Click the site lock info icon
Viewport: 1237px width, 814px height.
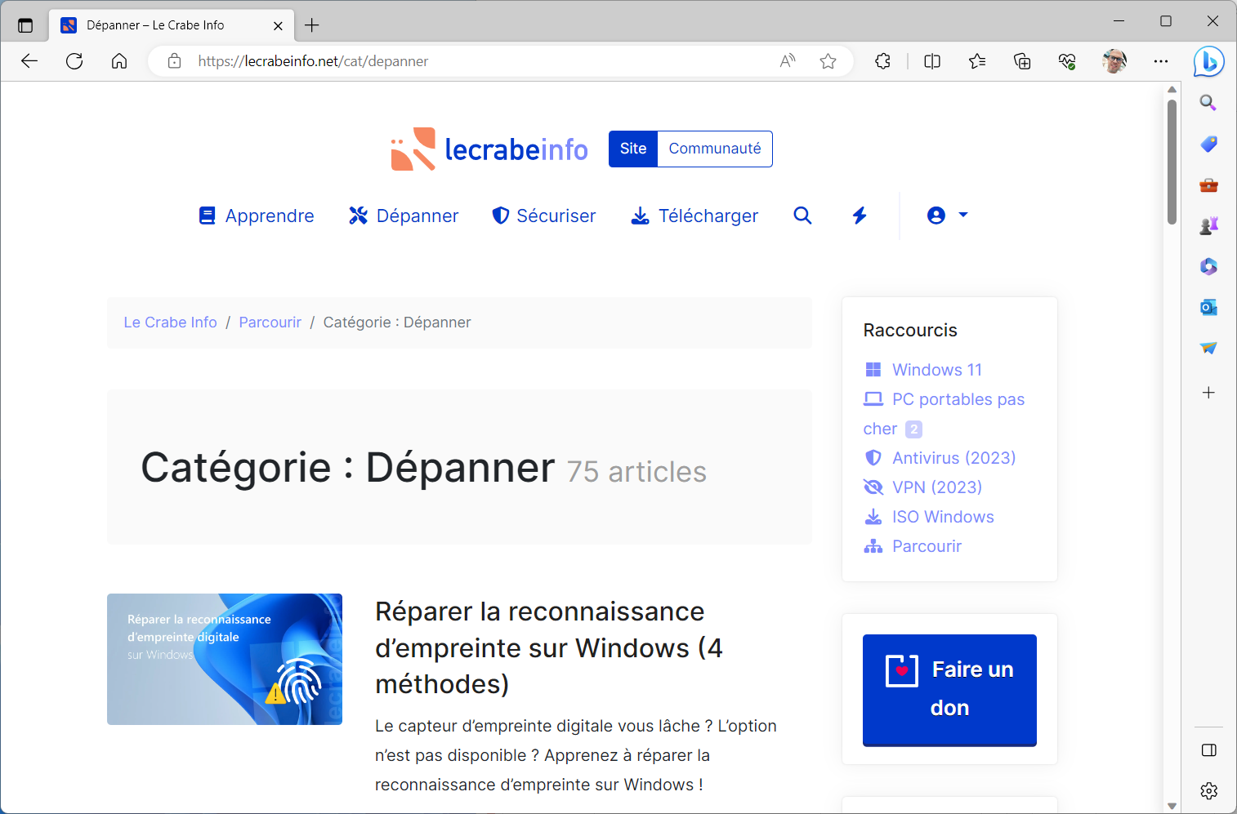(x=174, y=61)
